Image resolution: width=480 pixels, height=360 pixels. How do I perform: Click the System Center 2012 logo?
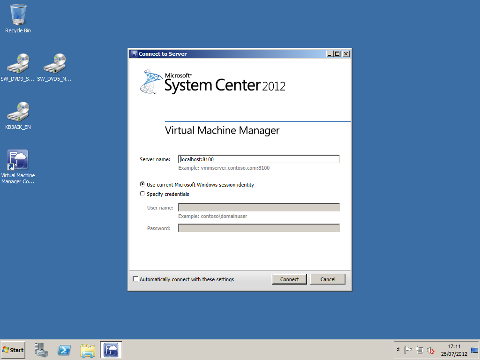(213, 82)
